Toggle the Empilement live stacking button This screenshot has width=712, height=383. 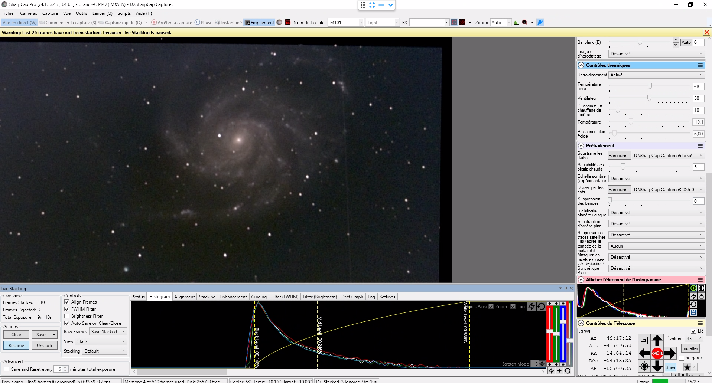click(260, 22)
